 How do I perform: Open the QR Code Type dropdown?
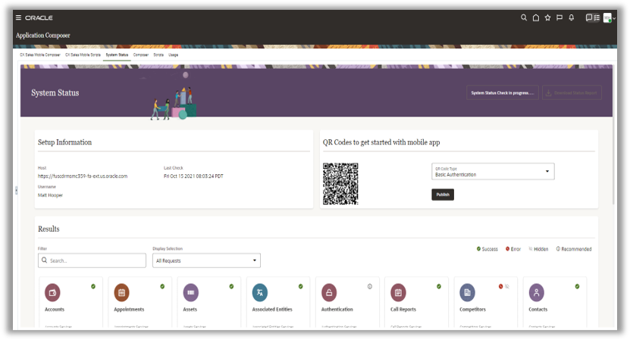click(x=493, y=171)
